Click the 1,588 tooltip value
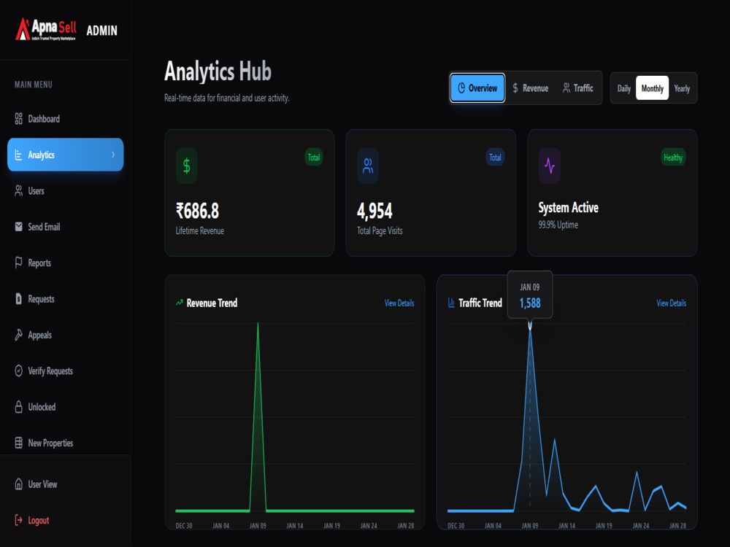The height and width of the screenshot is (547, 730). tap(530, 303)
